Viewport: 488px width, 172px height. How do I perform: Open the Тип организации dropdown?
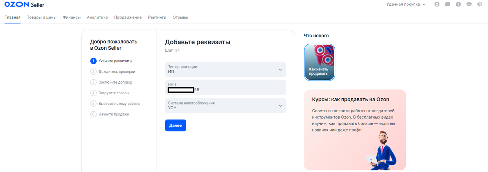[x=226, y=69]
